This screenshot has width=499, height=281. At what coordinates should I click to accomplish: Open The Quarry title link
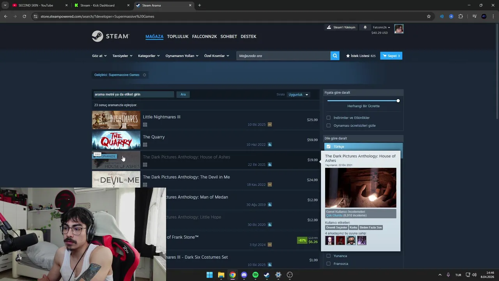click(x=154, y=137)
